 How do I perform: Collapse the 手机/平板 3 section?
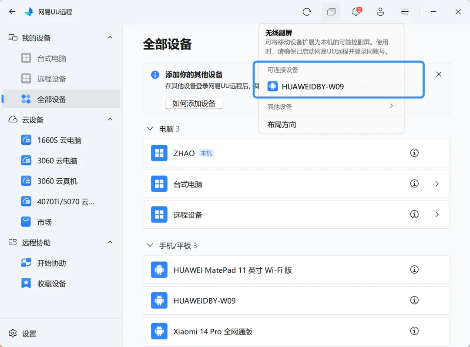150,245
